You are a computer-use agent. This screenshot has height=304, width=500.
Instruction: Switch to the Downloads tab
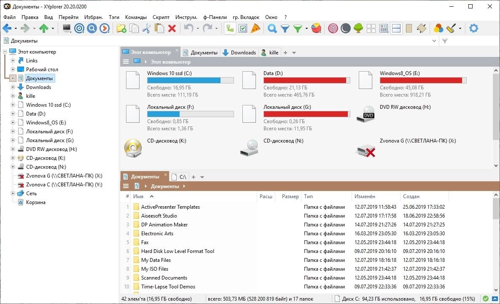tap(239, 53)
